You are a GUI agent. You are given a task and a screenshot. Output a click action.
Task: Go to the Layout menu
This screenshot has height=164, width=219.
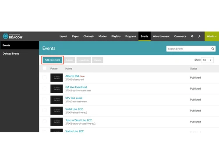pyautogui.click(x=64, y=36)
